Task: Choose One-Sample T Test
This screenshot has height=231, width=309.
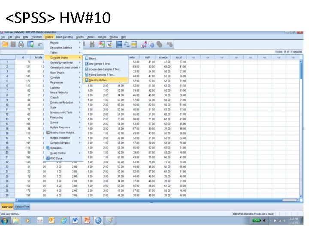Action: coord(106,64)
